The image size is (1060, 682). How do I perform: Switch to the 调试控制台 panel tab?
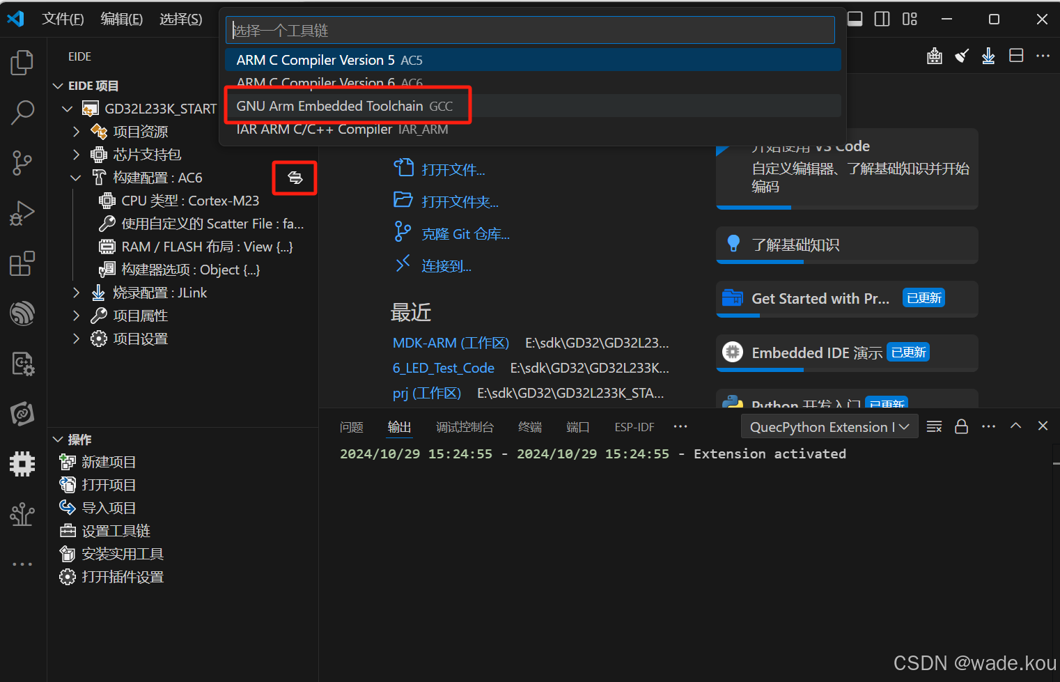[x=465, y=427]
